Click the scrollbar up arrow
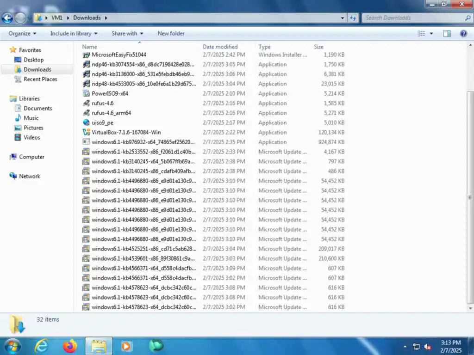 (x=470, y=45)
